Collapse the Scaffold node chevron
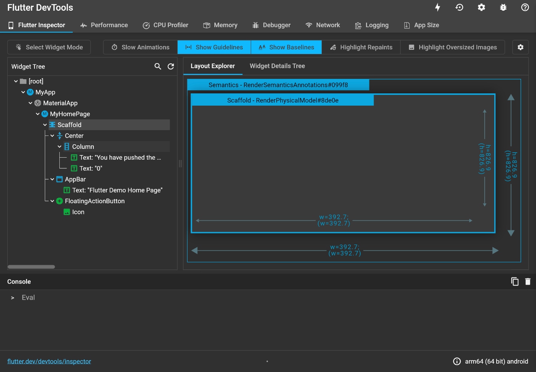The height and width of the screenshot is (372, 536). pos(45,125)
